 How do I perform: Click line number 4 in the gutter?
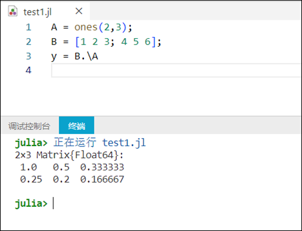[28, 70]
